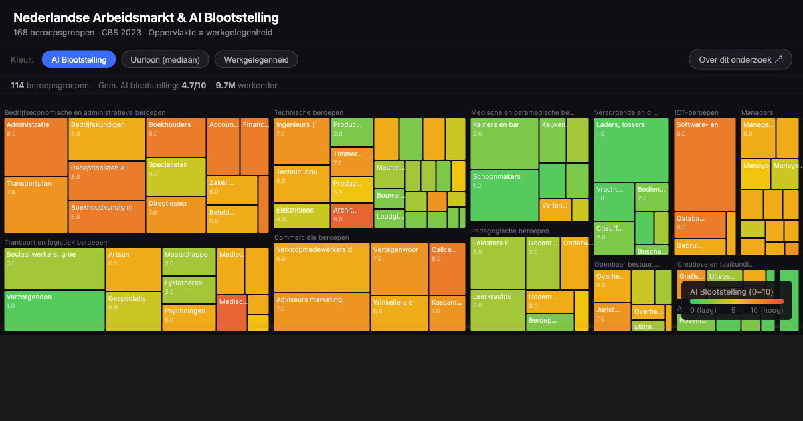803x421 pixels.
Task: Open the Psychologen tile
Action: (189, 317)
